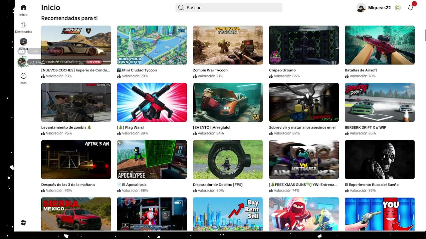This screenshot has width=426, height=239.
Task: Open the notifications bell icon
Action: pos(411,8)
